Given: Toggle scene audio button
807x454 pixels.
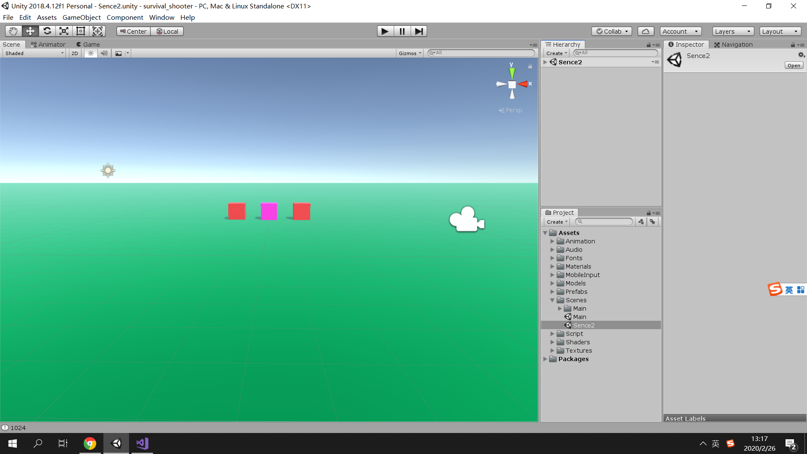Looking at the screenshot, I should click(104, 53).
